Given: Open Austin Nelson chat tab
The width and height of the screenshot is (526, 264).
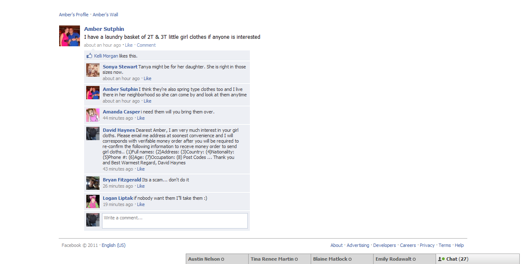Looking at the screenshot, I should [217, 259].
